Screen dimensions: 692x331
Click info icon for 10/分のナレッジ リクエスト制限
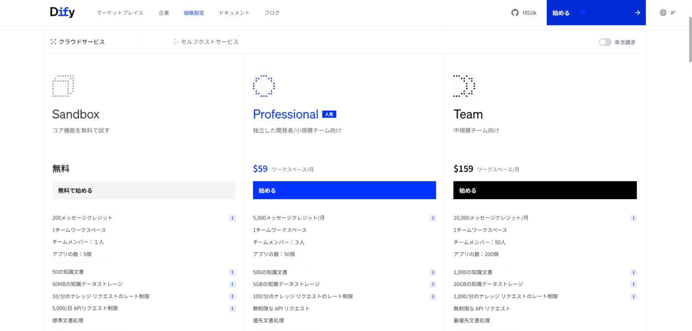tap(232, 296)
